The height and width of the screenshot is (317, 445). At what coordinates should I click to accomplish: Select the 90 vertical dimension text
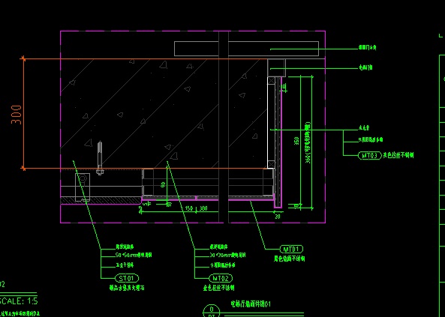point(163,185)
